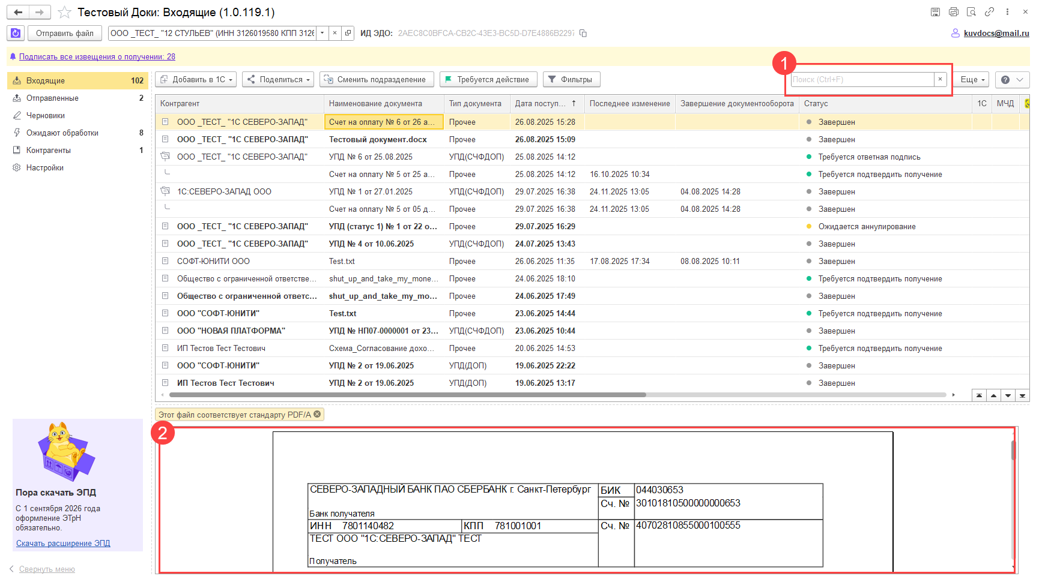Image resolution: width=1039 pixels, height=579 pixels.
Task: Copy the ИД ЭДО identifier
Action: (583, 34)
